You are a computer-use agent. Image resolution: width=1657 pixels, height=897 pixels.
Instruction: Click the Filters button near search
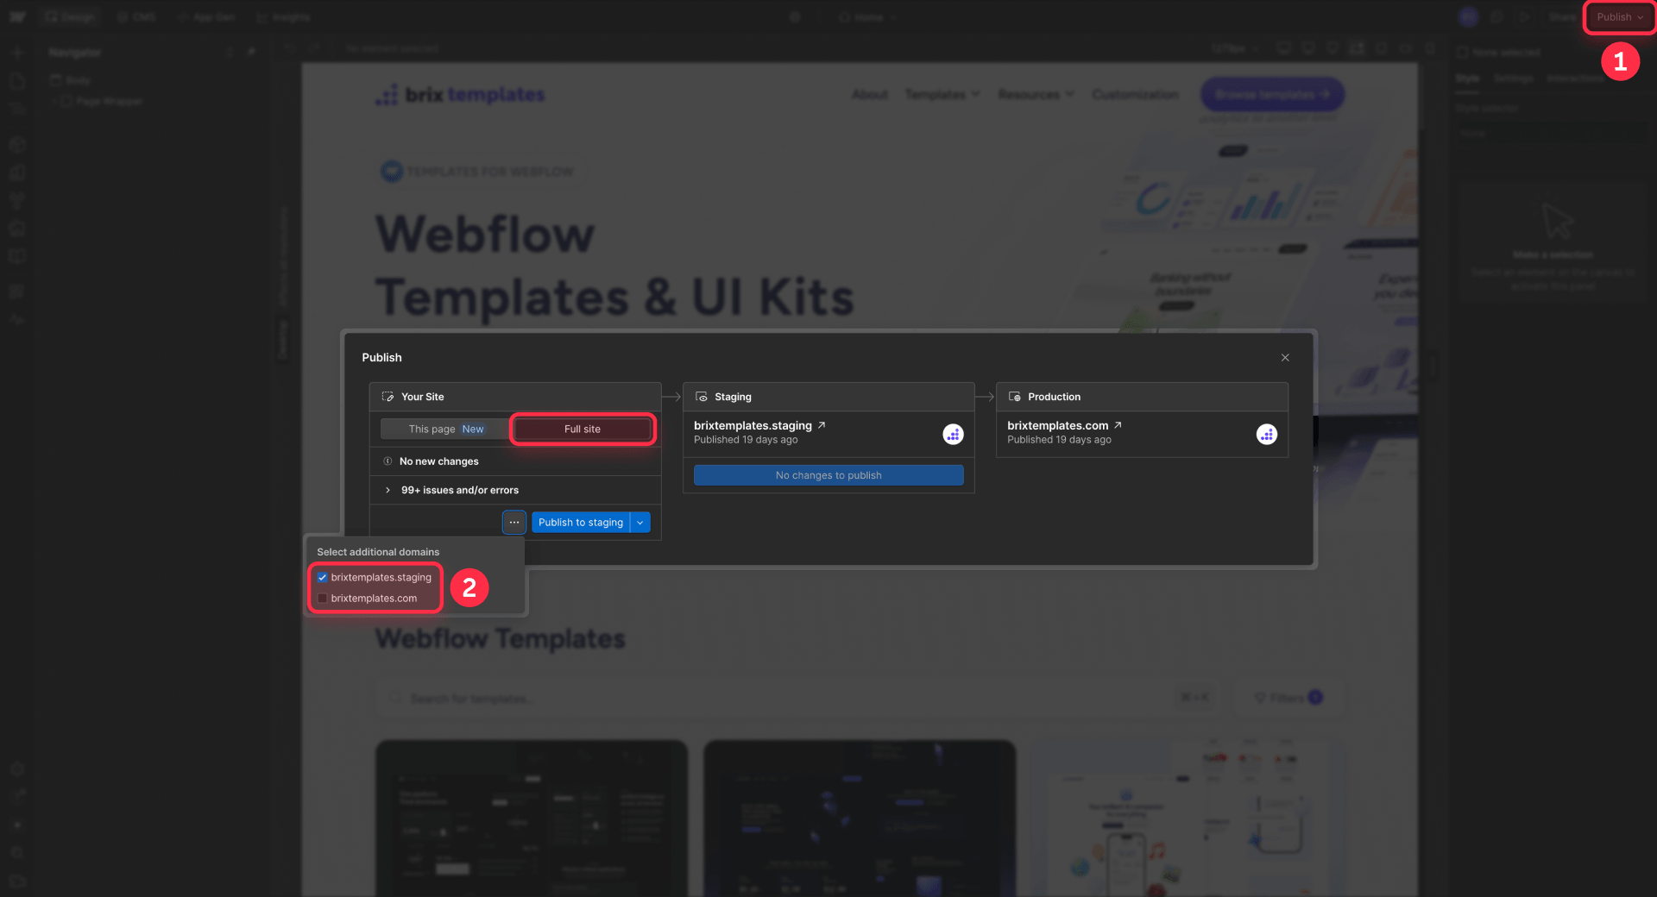1287,698
